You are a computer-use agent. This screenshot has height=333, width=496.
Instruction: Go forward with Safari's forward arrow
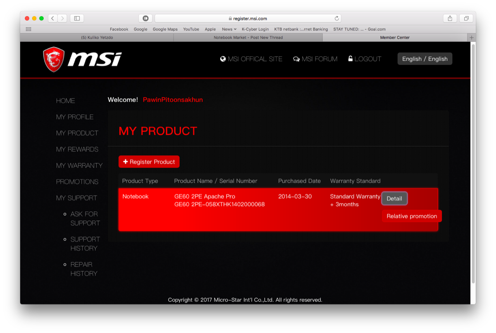tap(62, 18)
